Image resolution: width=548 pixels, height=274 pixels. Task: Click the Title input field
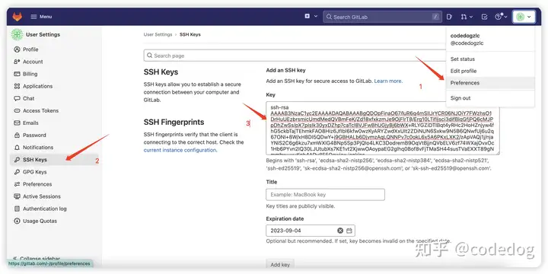tap(326, 195)
